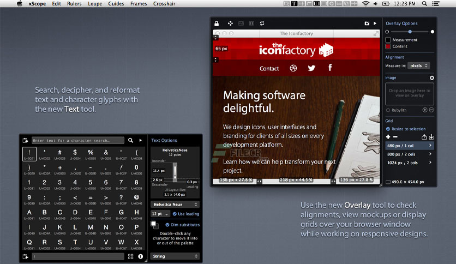Open the Measurement color swatch
Viewport: 456px width, 264px height.
(x=388, y=39)
